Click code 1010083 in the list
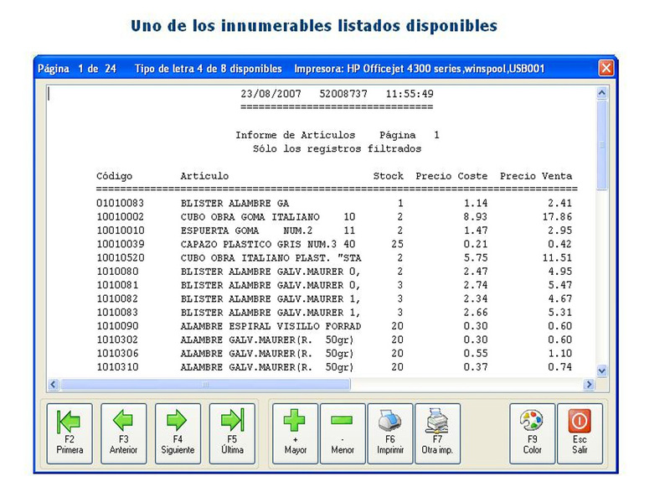 coord(117,313)
